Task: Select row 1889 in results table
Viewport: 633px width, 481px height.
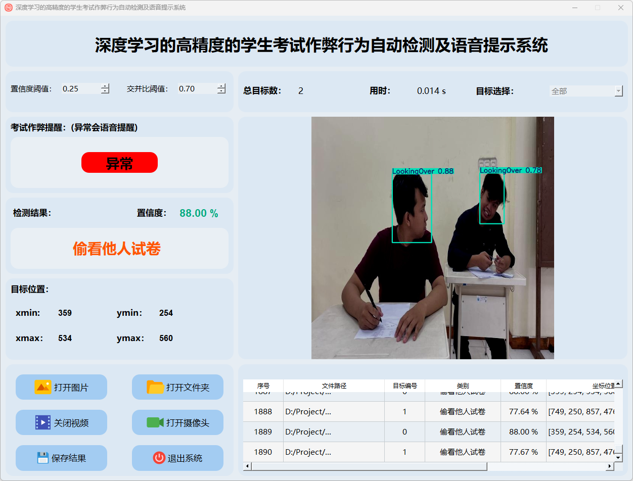Action: 429,432
